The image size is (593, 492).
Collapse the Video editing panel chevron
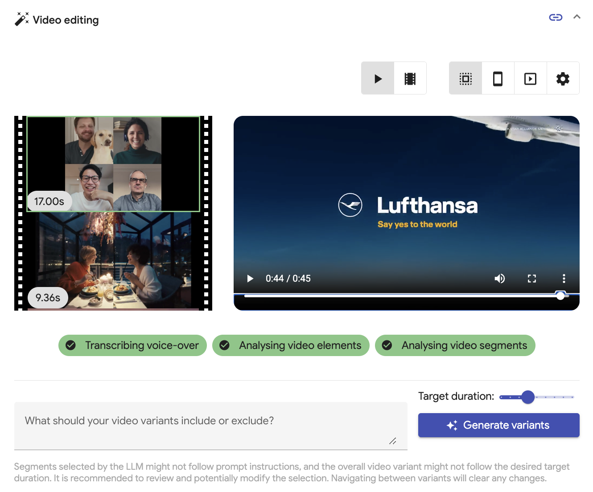pyautogui.click(x=577, y=17)
